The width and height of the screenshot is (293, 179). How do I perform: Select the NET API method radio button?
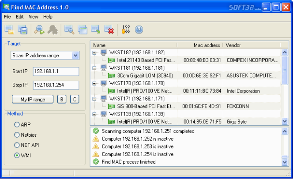[17, 145]
